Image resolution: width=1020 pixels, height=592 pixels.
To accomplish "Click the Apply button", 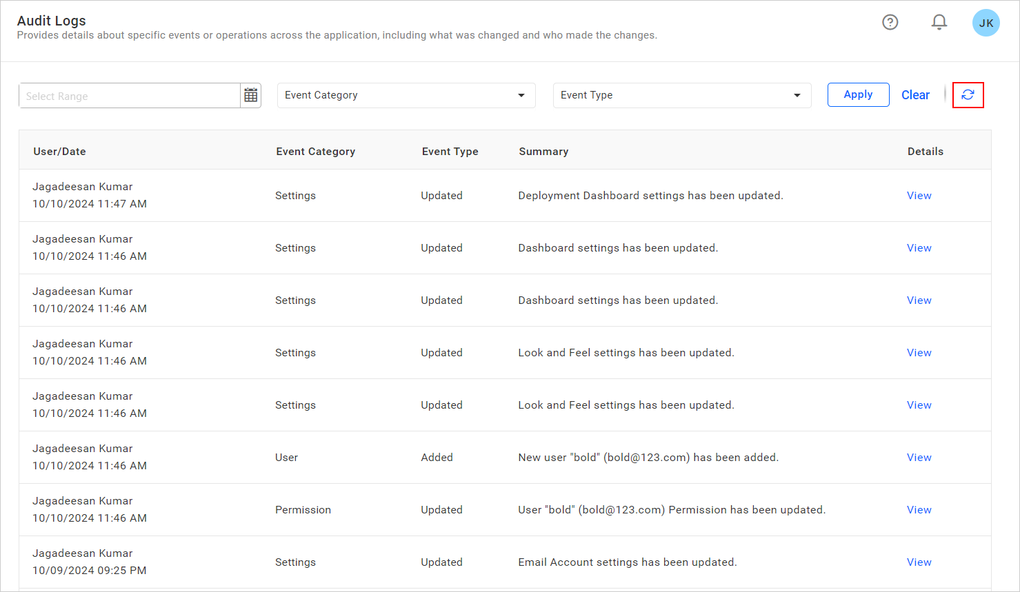I will [x=858, y=94].
